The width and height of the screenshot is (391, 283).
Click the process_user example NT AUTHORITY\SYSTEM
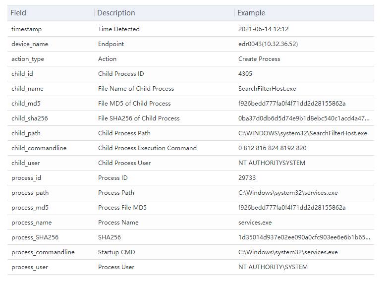point(273,267)
